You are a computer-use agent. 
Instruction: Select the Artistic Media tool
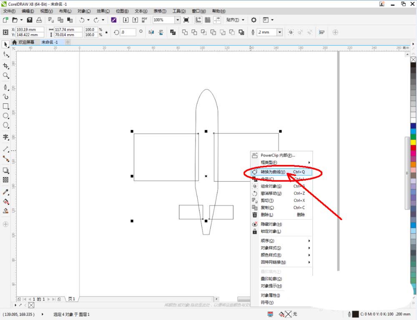[5, 97]
